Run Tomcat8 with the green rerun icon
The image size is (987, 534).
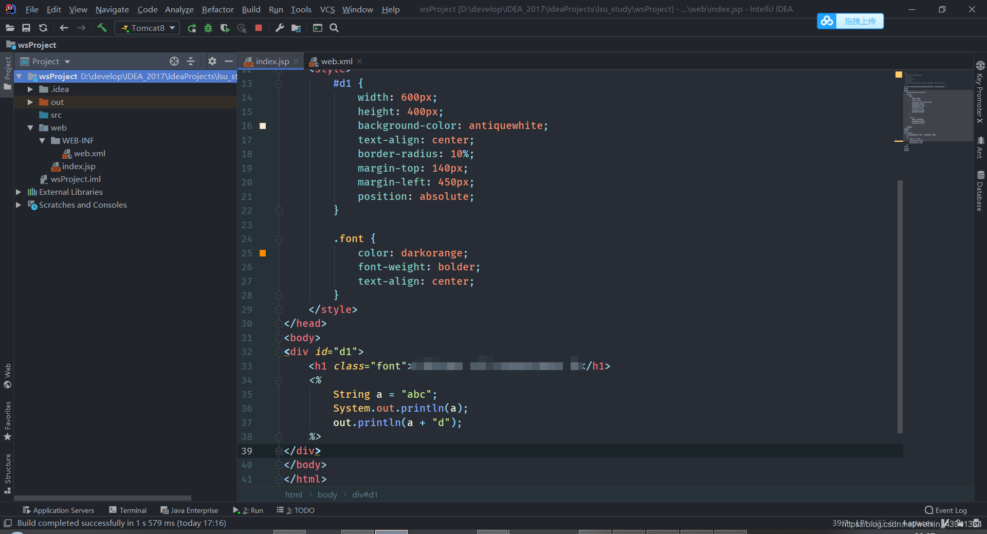[x=192, y=28]
